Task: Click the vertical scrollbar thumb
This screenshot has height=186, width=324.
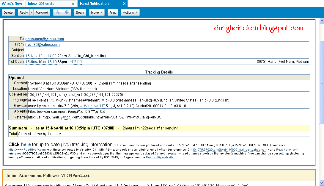Action: tap(322, 83)
